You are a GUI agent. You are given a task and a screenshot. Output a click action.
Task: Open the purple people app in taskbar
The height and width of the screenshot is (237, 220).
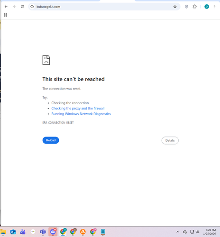(23, 232)
